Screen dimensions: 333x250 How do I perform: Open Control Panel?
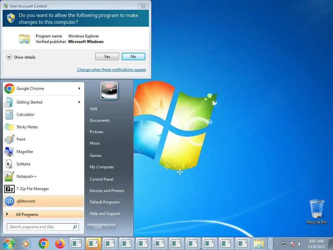101,179
